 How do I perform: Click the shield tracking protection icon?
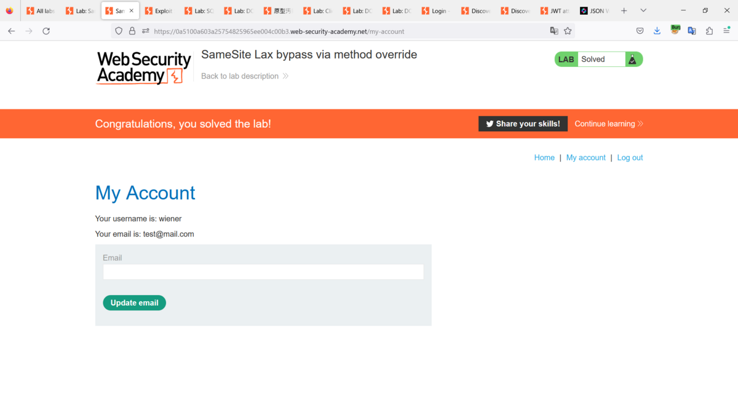click(x=119, y=31)
